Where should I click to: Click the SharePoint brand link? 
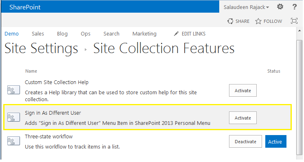coord(25,7)
